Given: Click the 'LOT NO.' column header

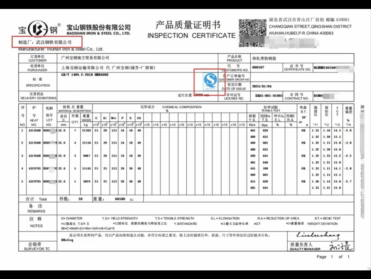Looking at the screenshot, I should pyautogui.click(x=49, y=122).
